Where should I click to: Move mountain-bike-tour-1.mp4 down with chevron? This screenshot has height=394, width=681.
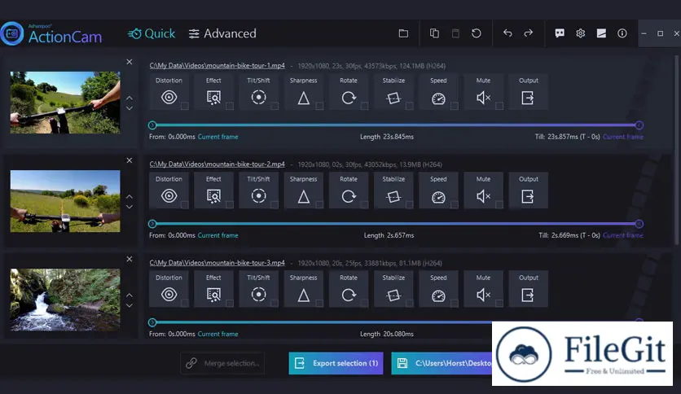pyautogui.click(x=130, y=108)
